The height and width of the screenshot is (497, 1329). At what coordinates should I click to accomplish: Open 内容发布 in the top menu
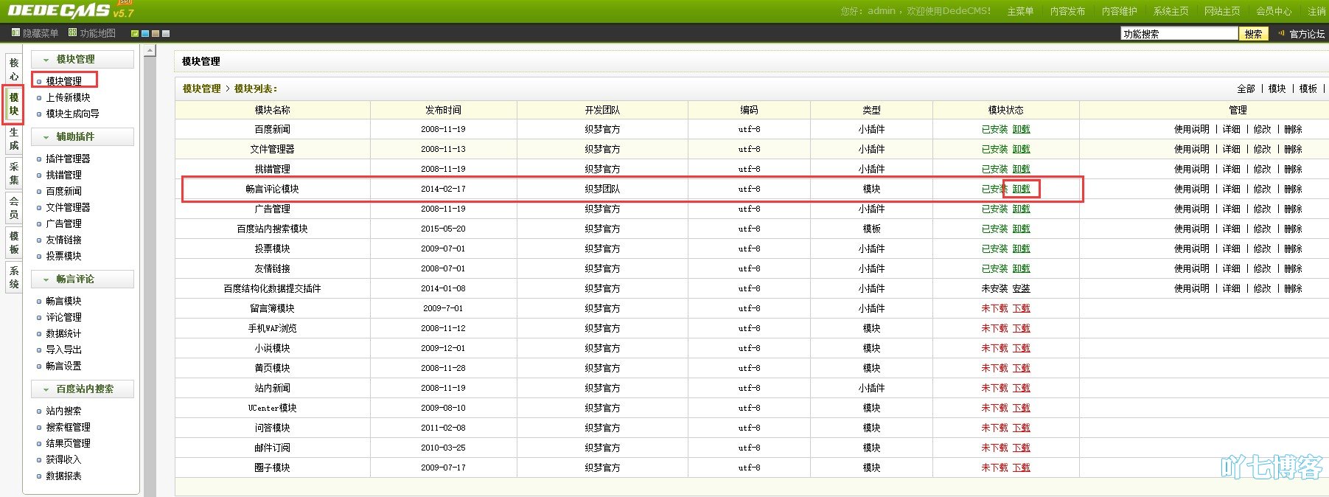[x=1067, y=11]
